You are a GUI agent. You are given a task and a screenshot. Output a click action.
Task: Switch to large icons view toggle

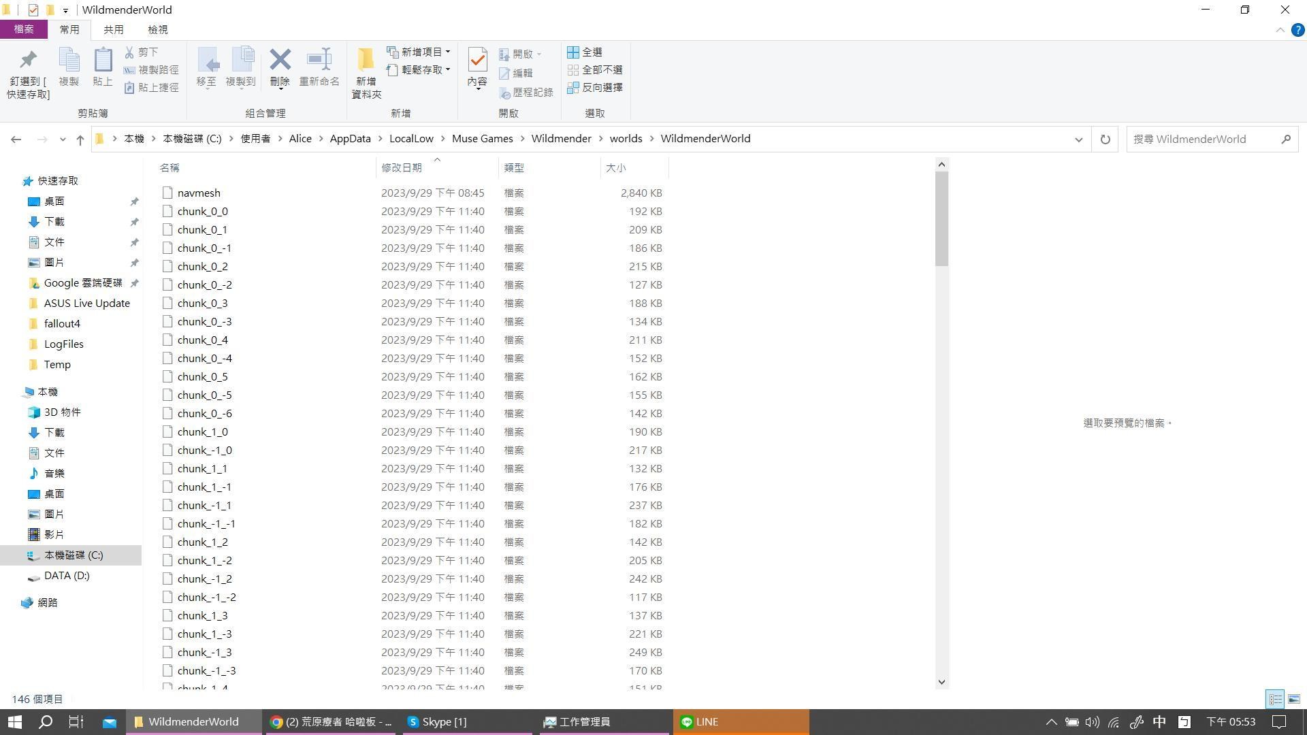tap(1294, 699)
